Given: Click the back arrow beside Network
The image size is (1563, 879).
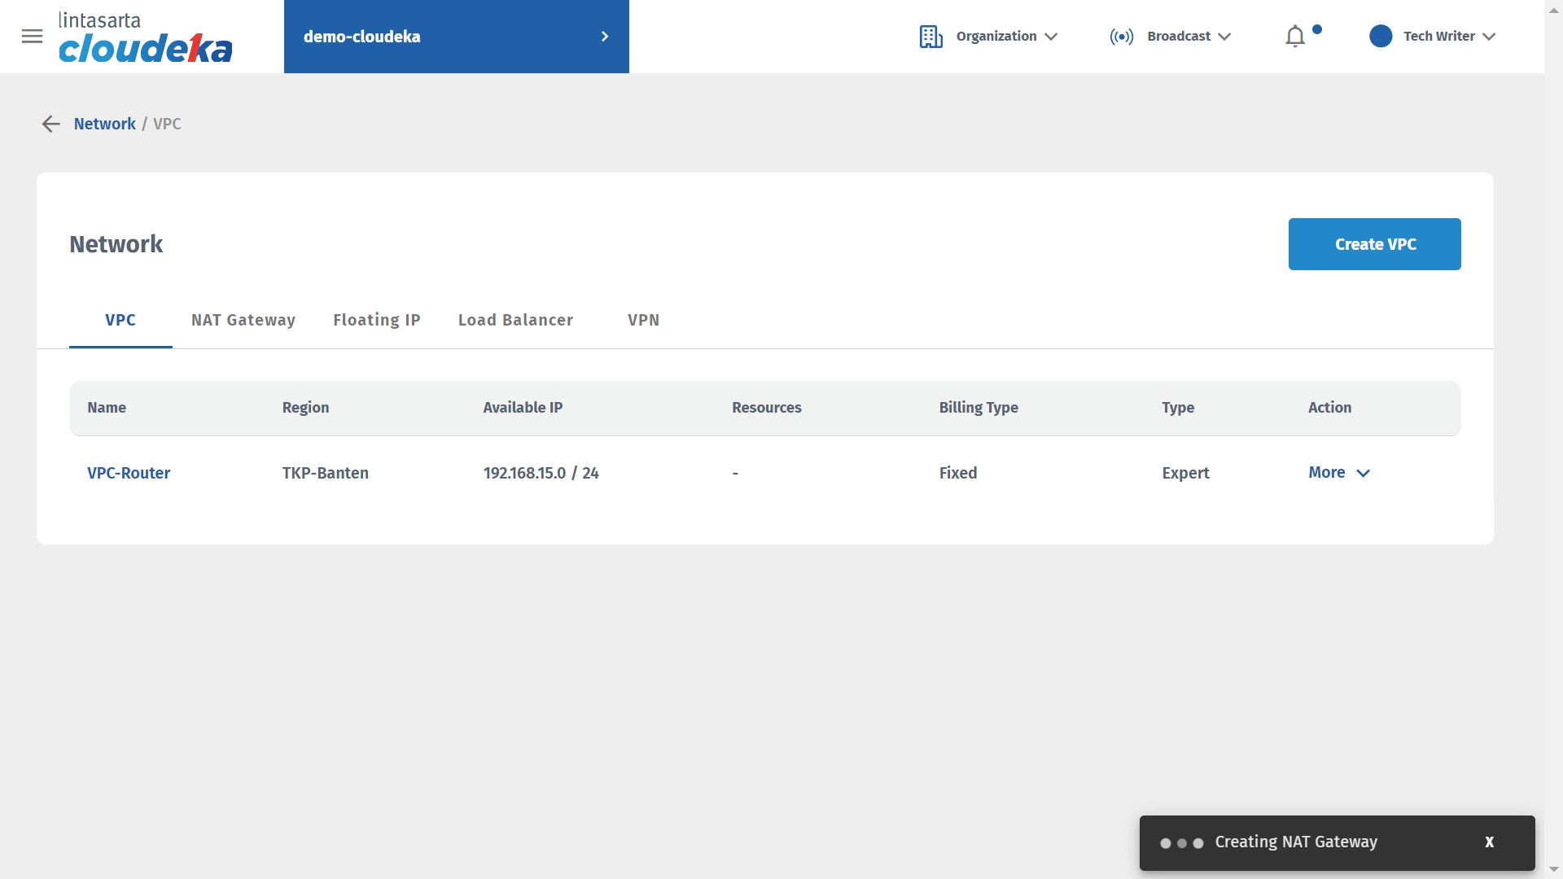Looking at the screenshot, I should pyautogui.click(x=50, y=124).
